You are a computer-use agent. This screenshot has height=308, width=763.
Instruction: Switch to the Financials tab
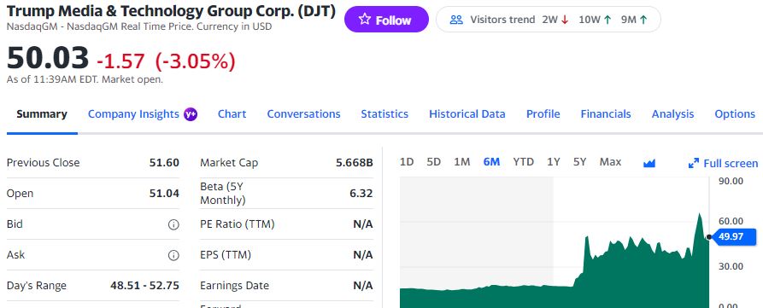tap(605, 114)
